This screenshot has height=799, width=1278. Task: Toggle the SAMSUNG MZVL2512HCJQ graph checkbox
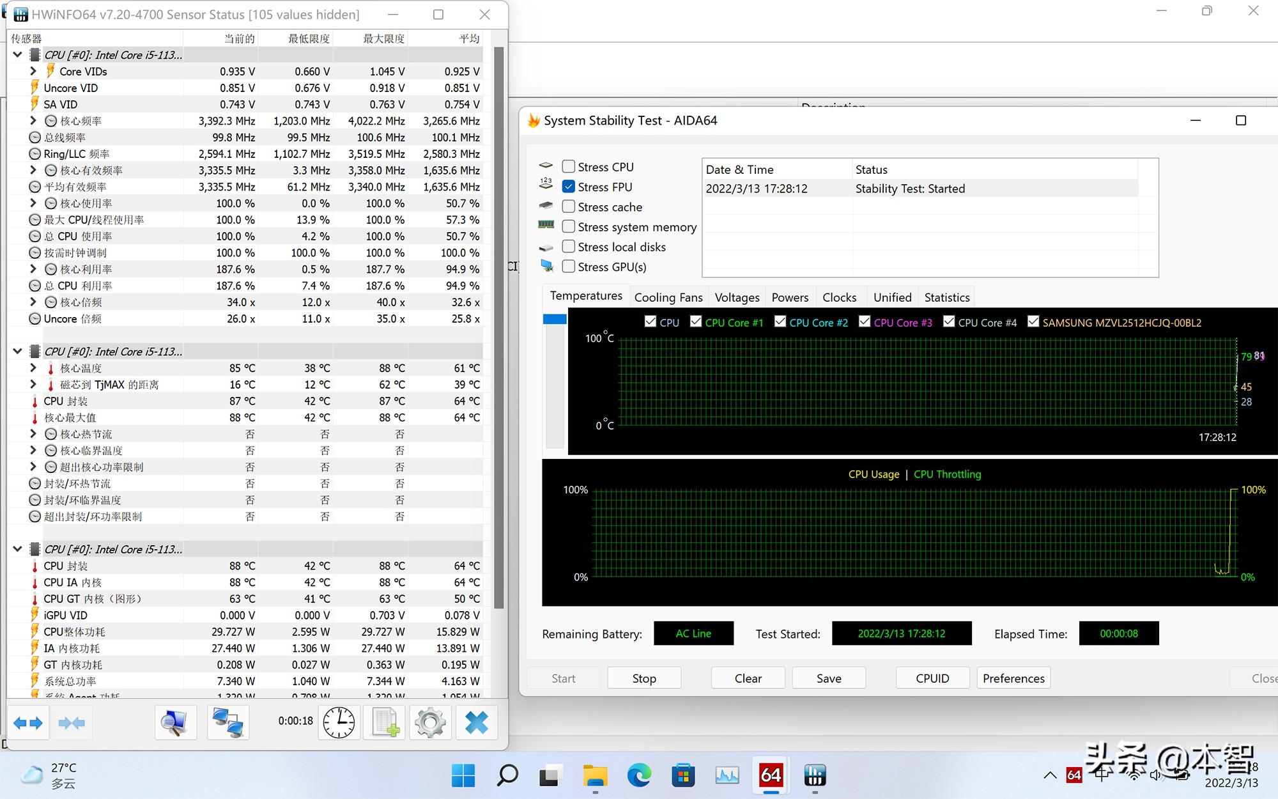(x=1033, y=322)
